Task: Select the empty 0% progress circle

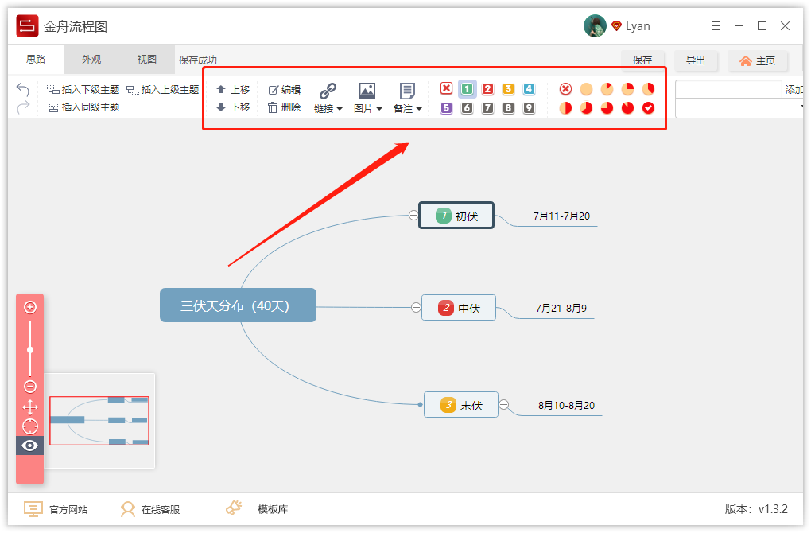Action: tap(586, 89)
